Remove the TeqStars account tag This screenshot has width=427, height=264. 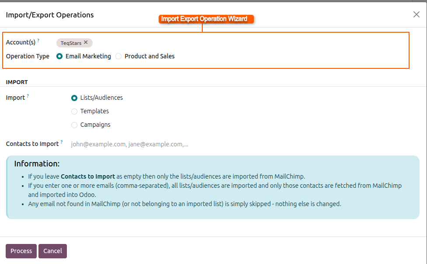(86, 42)
